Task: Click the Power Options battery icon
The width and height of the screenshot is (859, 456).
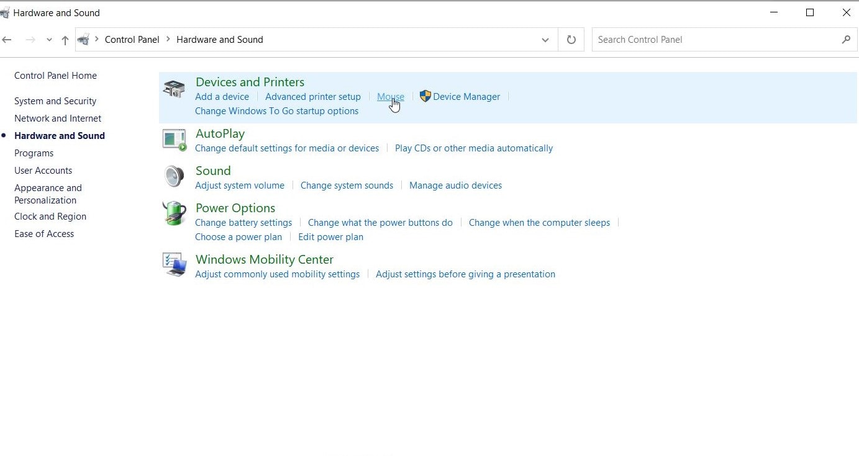Action: tap(175, 213)
